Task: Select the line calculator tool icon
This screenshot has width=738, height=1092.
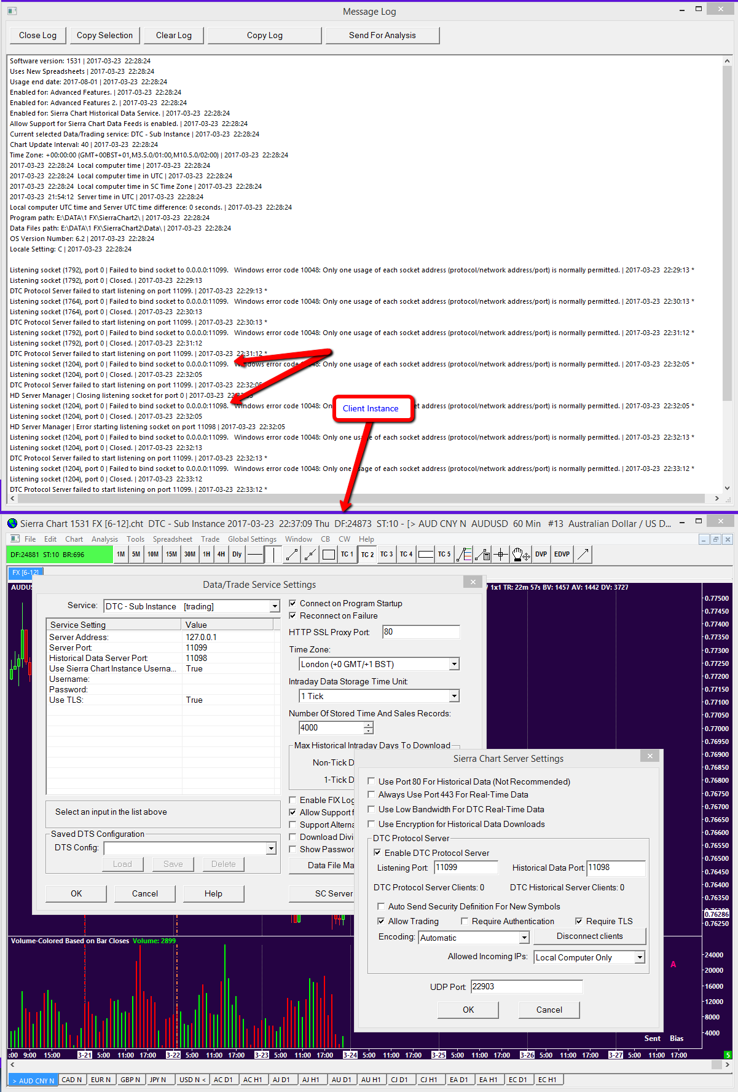Action: point(483,554)
